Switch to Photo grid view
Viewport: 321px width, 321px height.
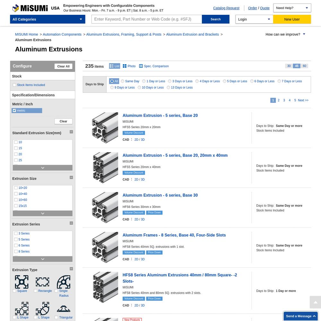click(x=129, y=66)
